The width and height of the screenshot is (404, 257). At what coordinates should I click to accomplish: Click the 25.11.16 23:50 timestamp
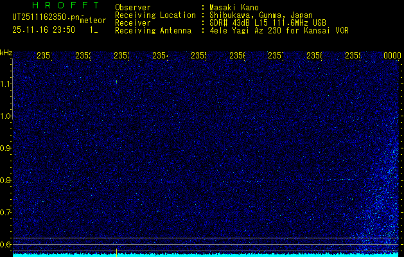(44, 30)
